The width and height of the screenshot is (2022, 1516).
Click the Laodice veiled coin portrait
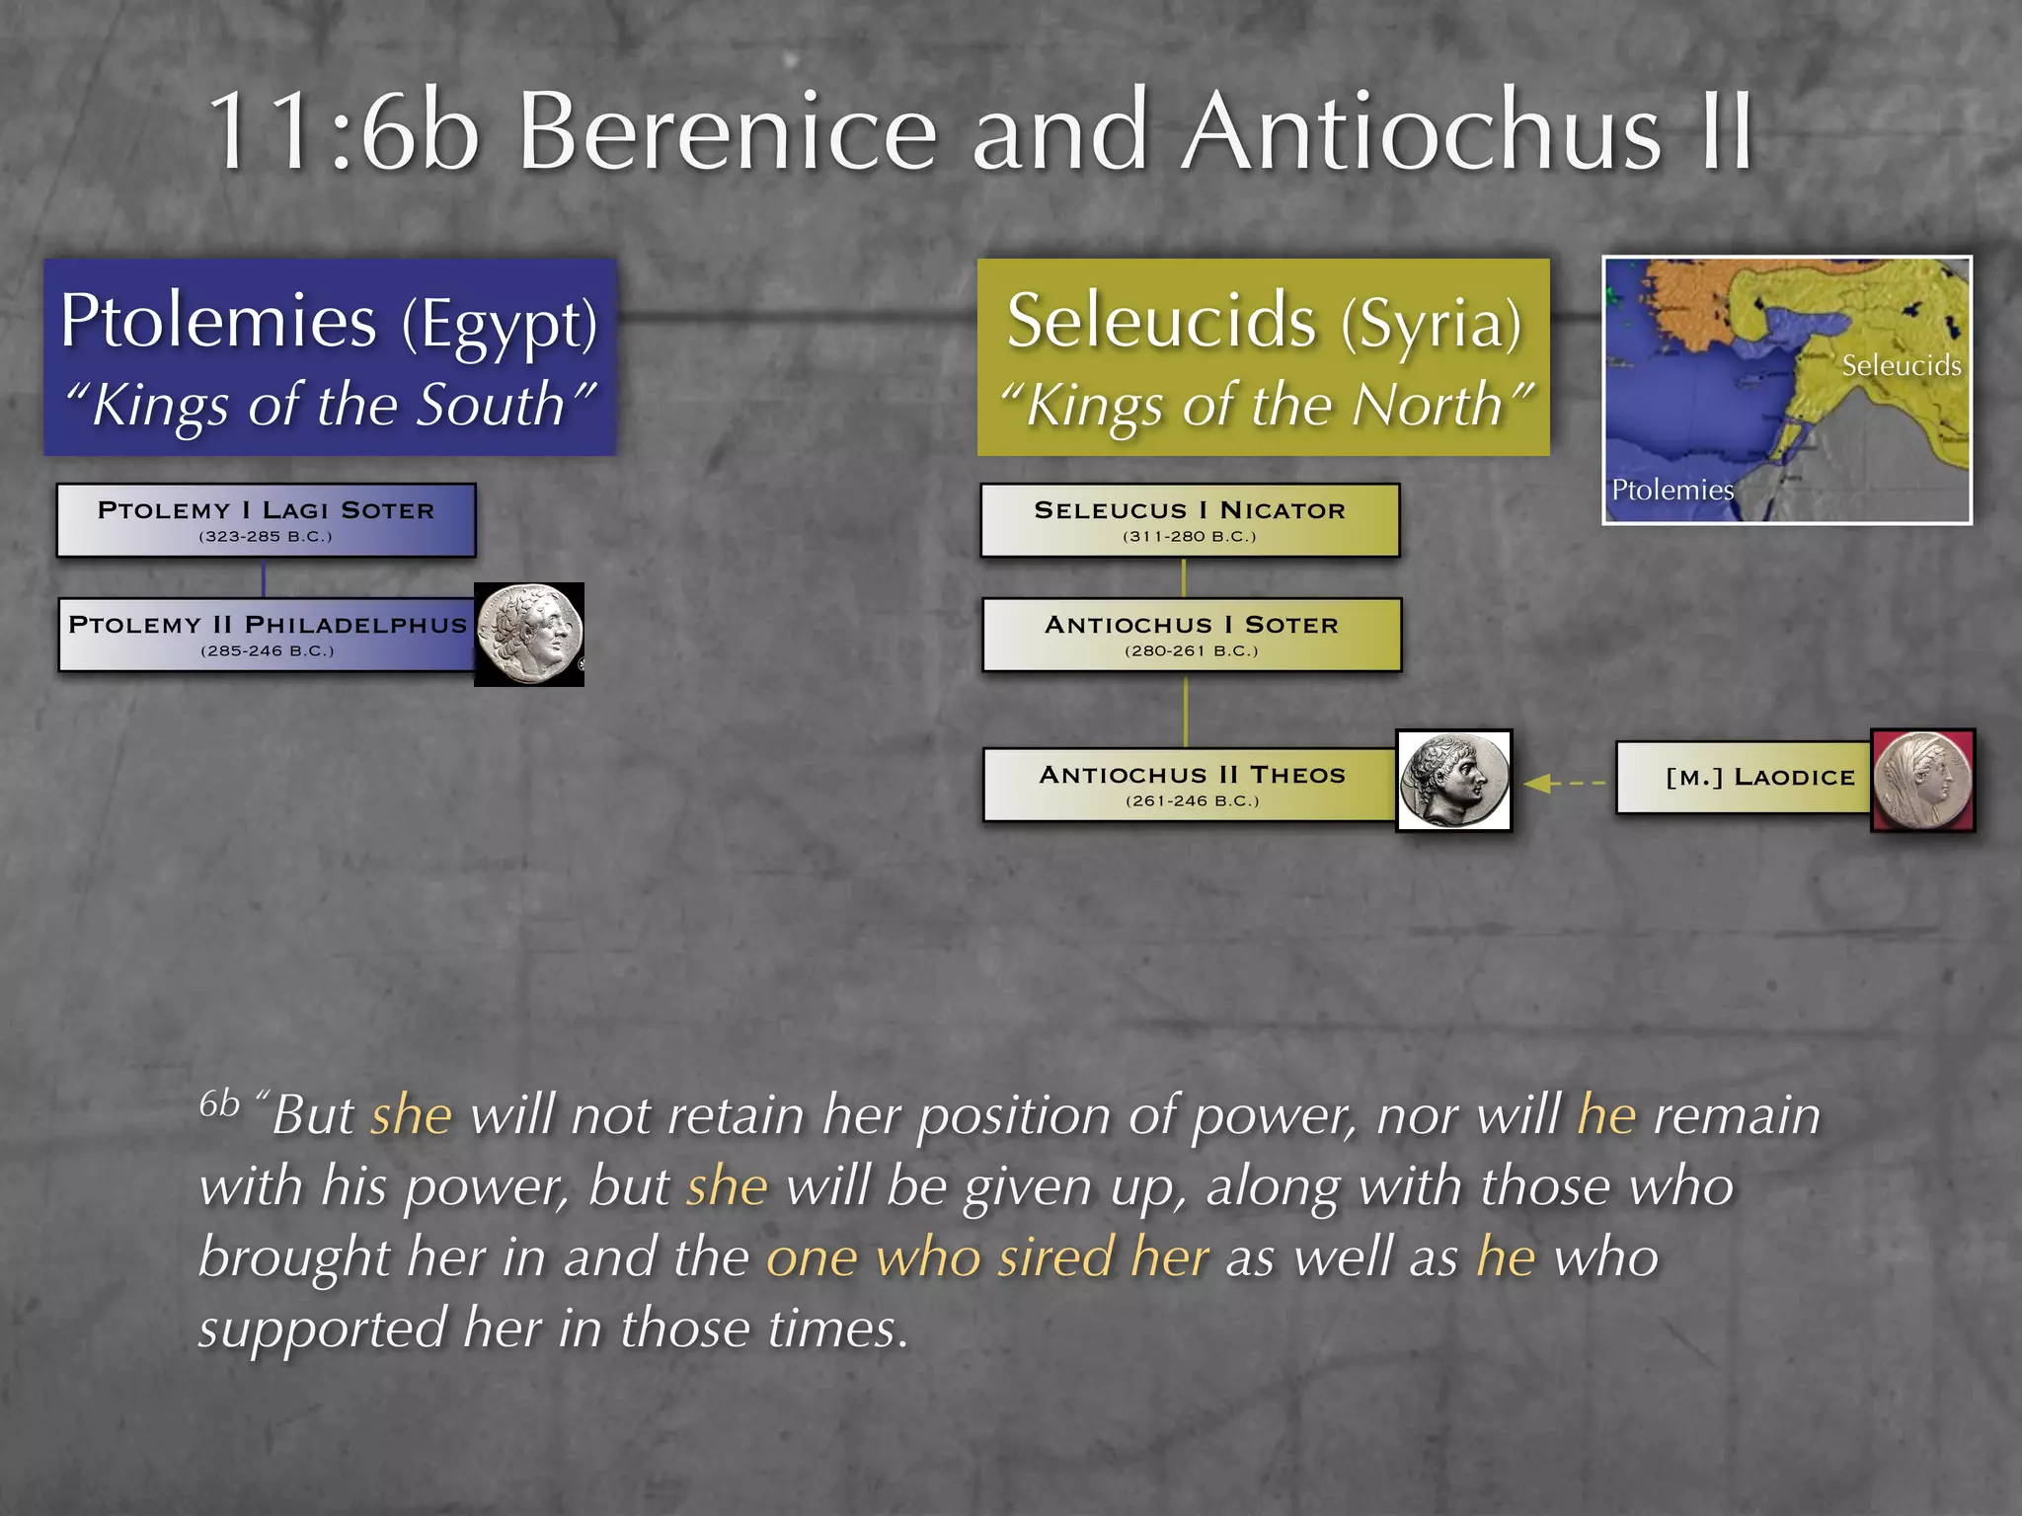pos(1922,781)
